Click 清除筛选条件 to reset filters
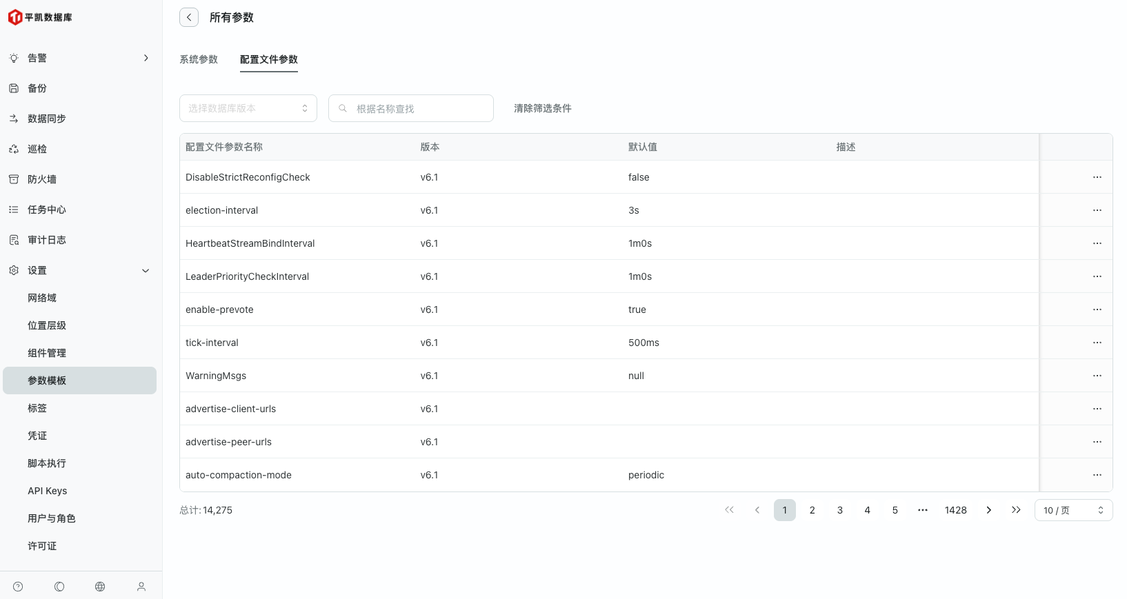This screenshot has height=599, width=1127. pyautogui.click(x=542, y=108)
